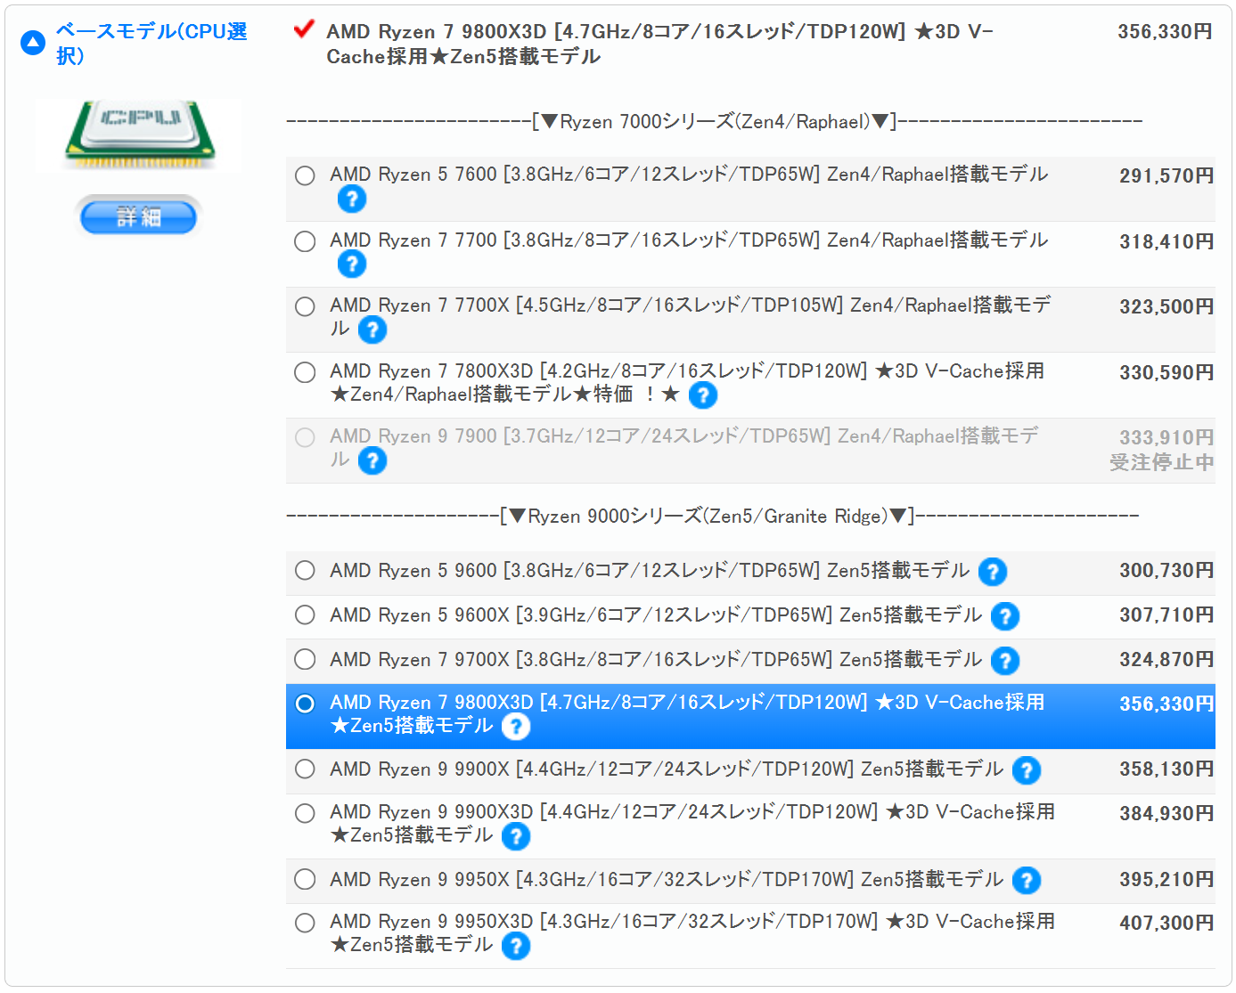This screenshot has height=993, width=1236.
Task: Select Ryzen 5 7600 radio button
Action: (x=305, y=175)
